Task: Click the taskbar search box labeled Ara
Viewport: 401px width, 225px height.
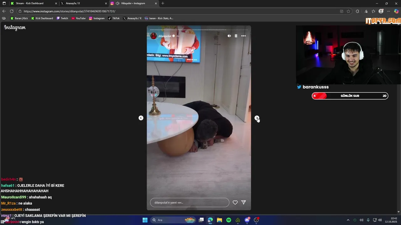Action: pos(173,220)
